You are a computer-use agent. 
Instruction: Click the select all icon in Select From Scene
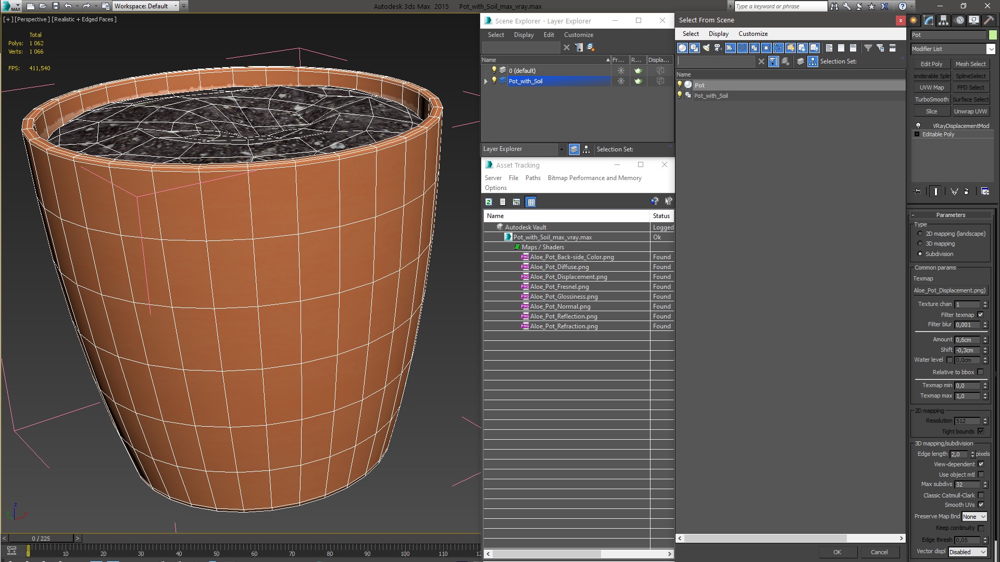pyautogui.click(x=829, y=48)
